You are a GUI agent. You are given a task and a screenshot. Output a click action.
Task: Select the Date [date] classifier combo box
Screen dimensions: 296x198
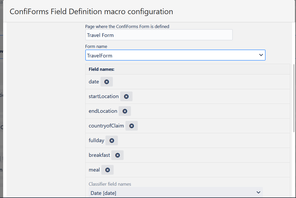[x=176, y=192]
